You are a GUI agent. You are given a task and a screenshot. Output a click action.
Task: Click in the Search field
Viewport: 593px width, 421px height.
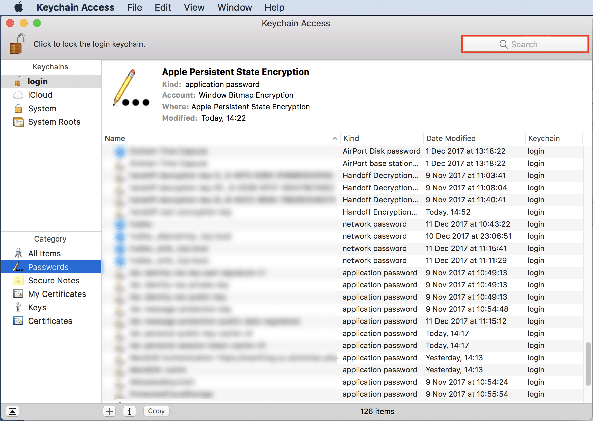(x=525, y=44)
